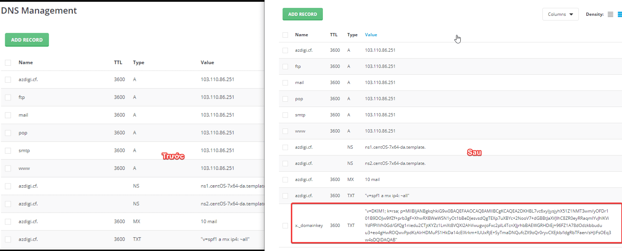Image resolution: width=622 pixels, height=251 pixels.
Task: Check the smtp row checkbox in right table
Action: [285, 115]
